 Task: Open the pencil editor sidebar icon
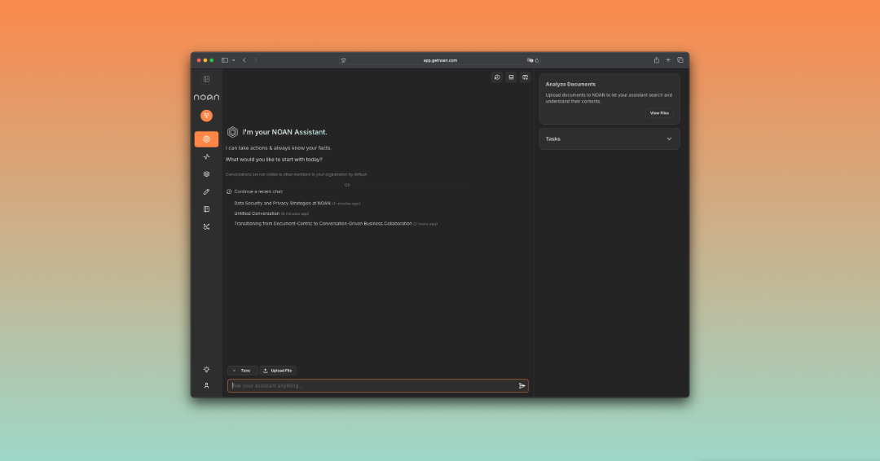click(x=206, y=191)
